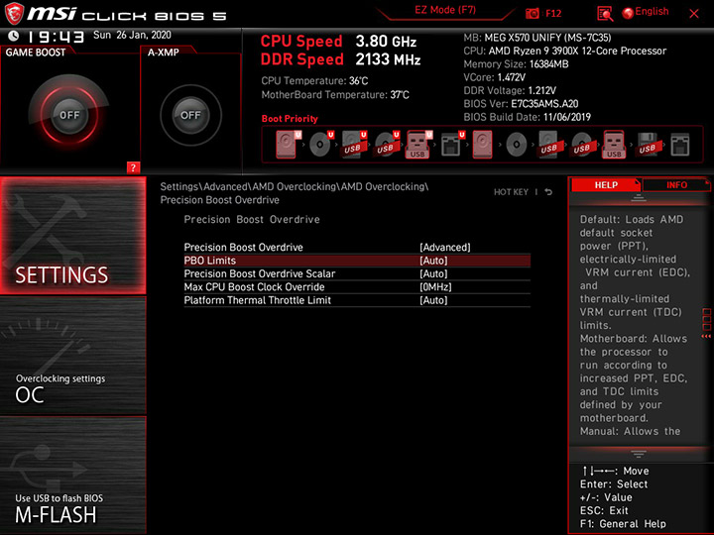Viewport: 714px width, 535px height.
Task: Click the MB: MEG X570 UNIFY line
Action: tap(537, 38)
